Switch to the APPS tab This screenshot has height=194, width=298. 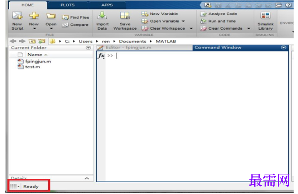107,5
